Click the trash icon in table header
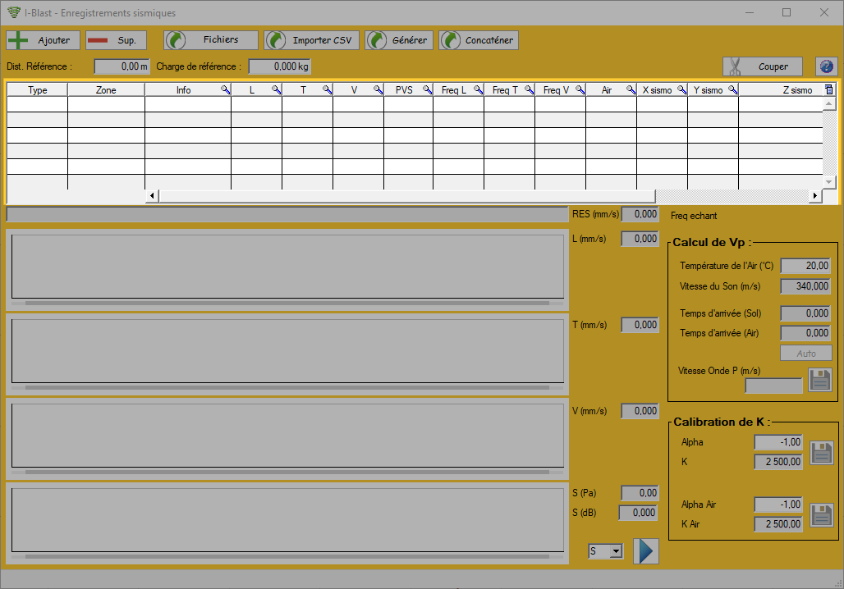The height and width of the screenshot is (589, 844). (x=829, y=90)
